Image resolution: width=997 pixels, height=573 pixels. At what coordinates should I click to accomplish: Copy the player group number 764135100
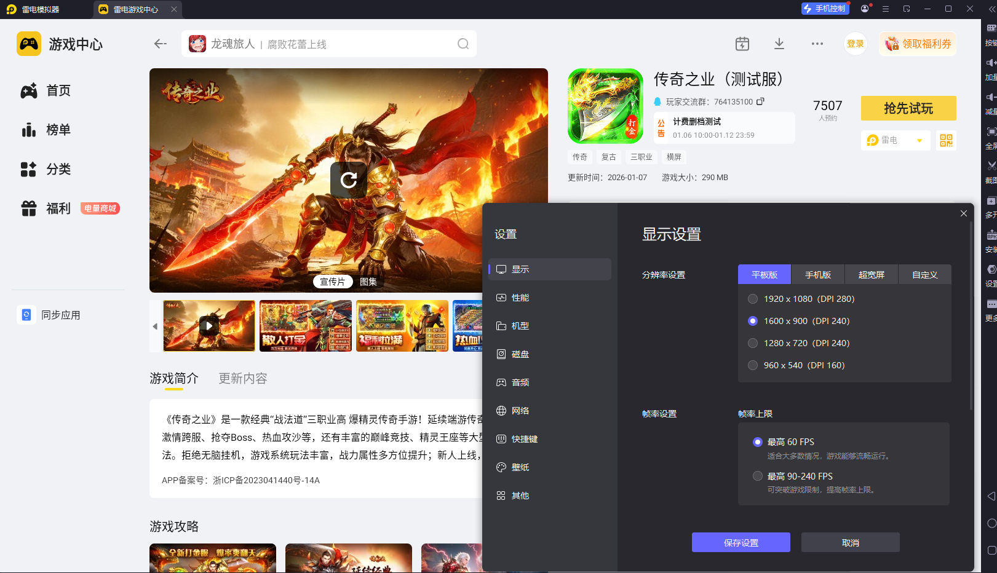tap(760, 101)
